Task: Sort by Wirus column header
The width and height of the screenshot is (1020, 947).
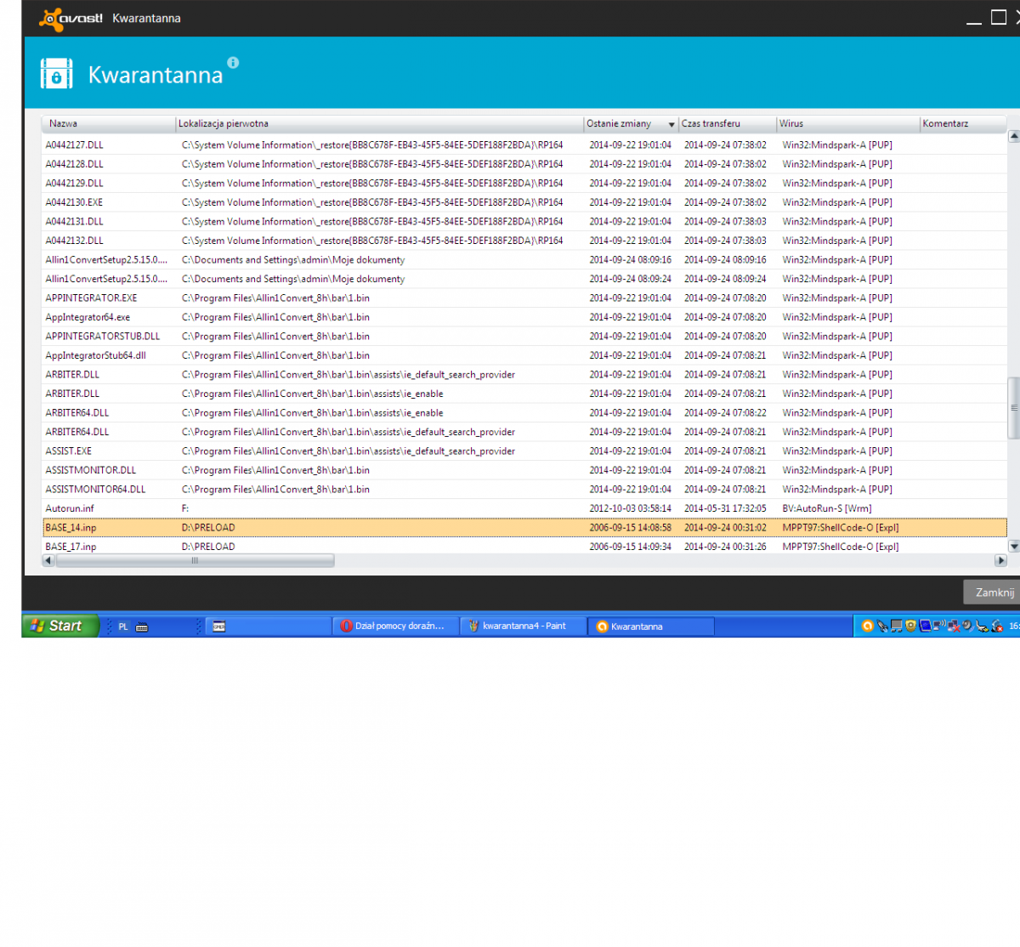Action: [x=848, y=124]
